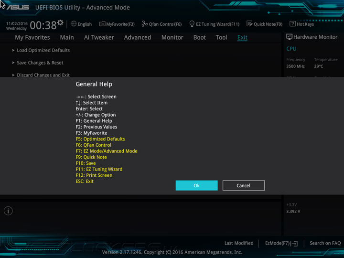
Task: Click the "ESC: Exit" line
Action: [85, 181]
